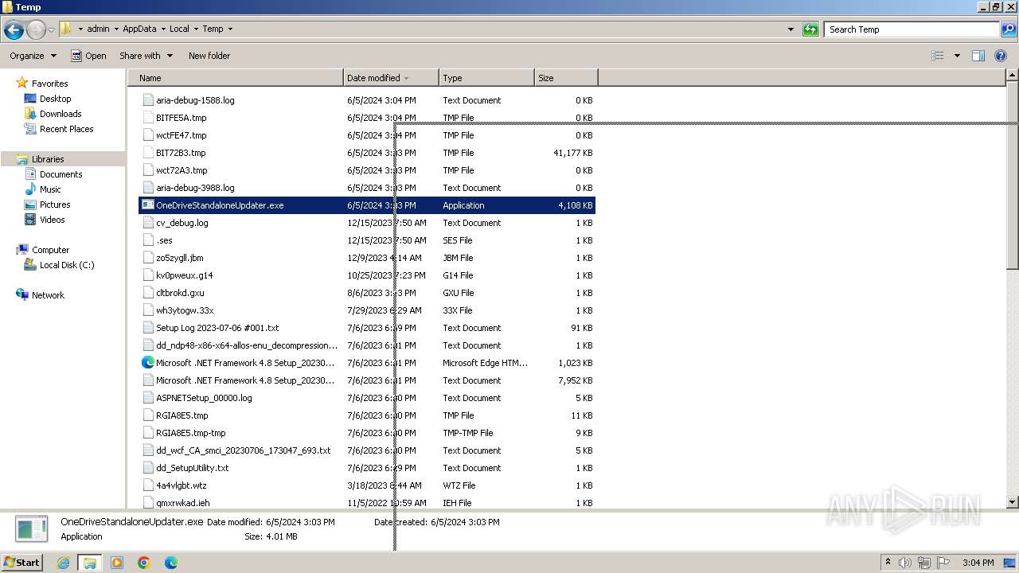Sort by the Type column header
The image size is (1019, 573).
486,78
